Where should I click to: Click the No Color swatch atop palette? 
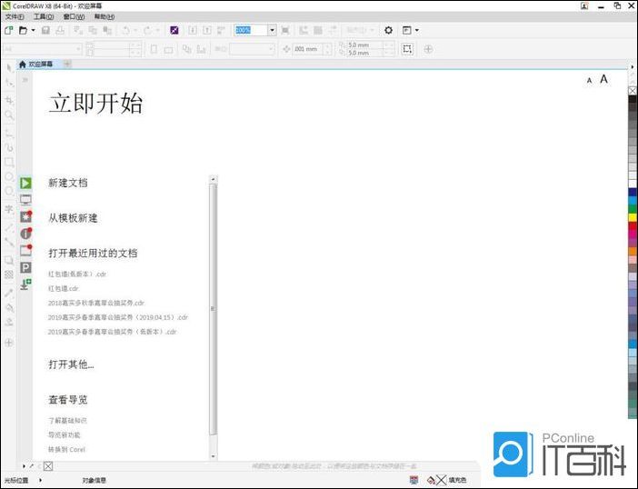click(x=633, y=90)
